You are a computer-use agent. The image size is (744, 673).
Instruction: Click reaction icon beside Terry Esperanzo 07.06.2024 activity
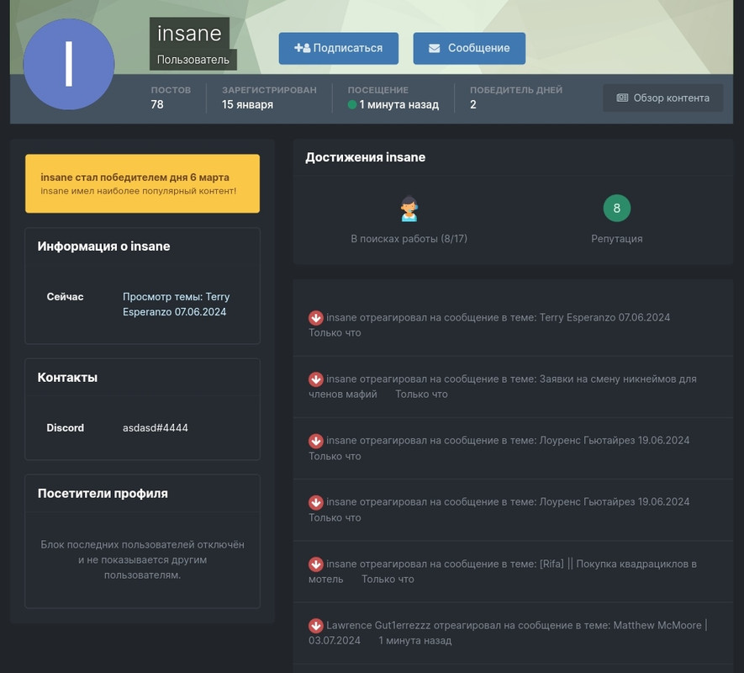point(316,318)
